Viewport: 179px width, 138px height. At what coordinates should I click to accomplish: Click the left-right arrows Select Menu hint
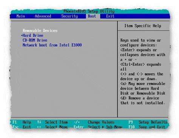point(52,127)
